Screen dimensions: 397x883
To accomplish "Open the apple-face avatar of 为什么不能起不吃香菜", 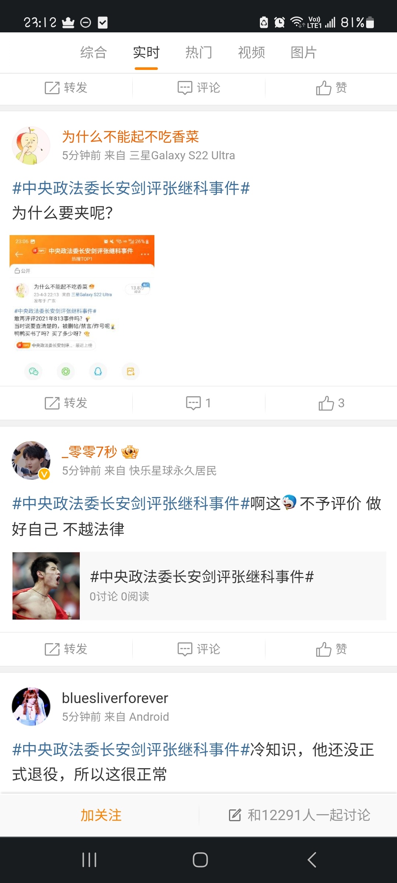I will click(x=31, y=146).
